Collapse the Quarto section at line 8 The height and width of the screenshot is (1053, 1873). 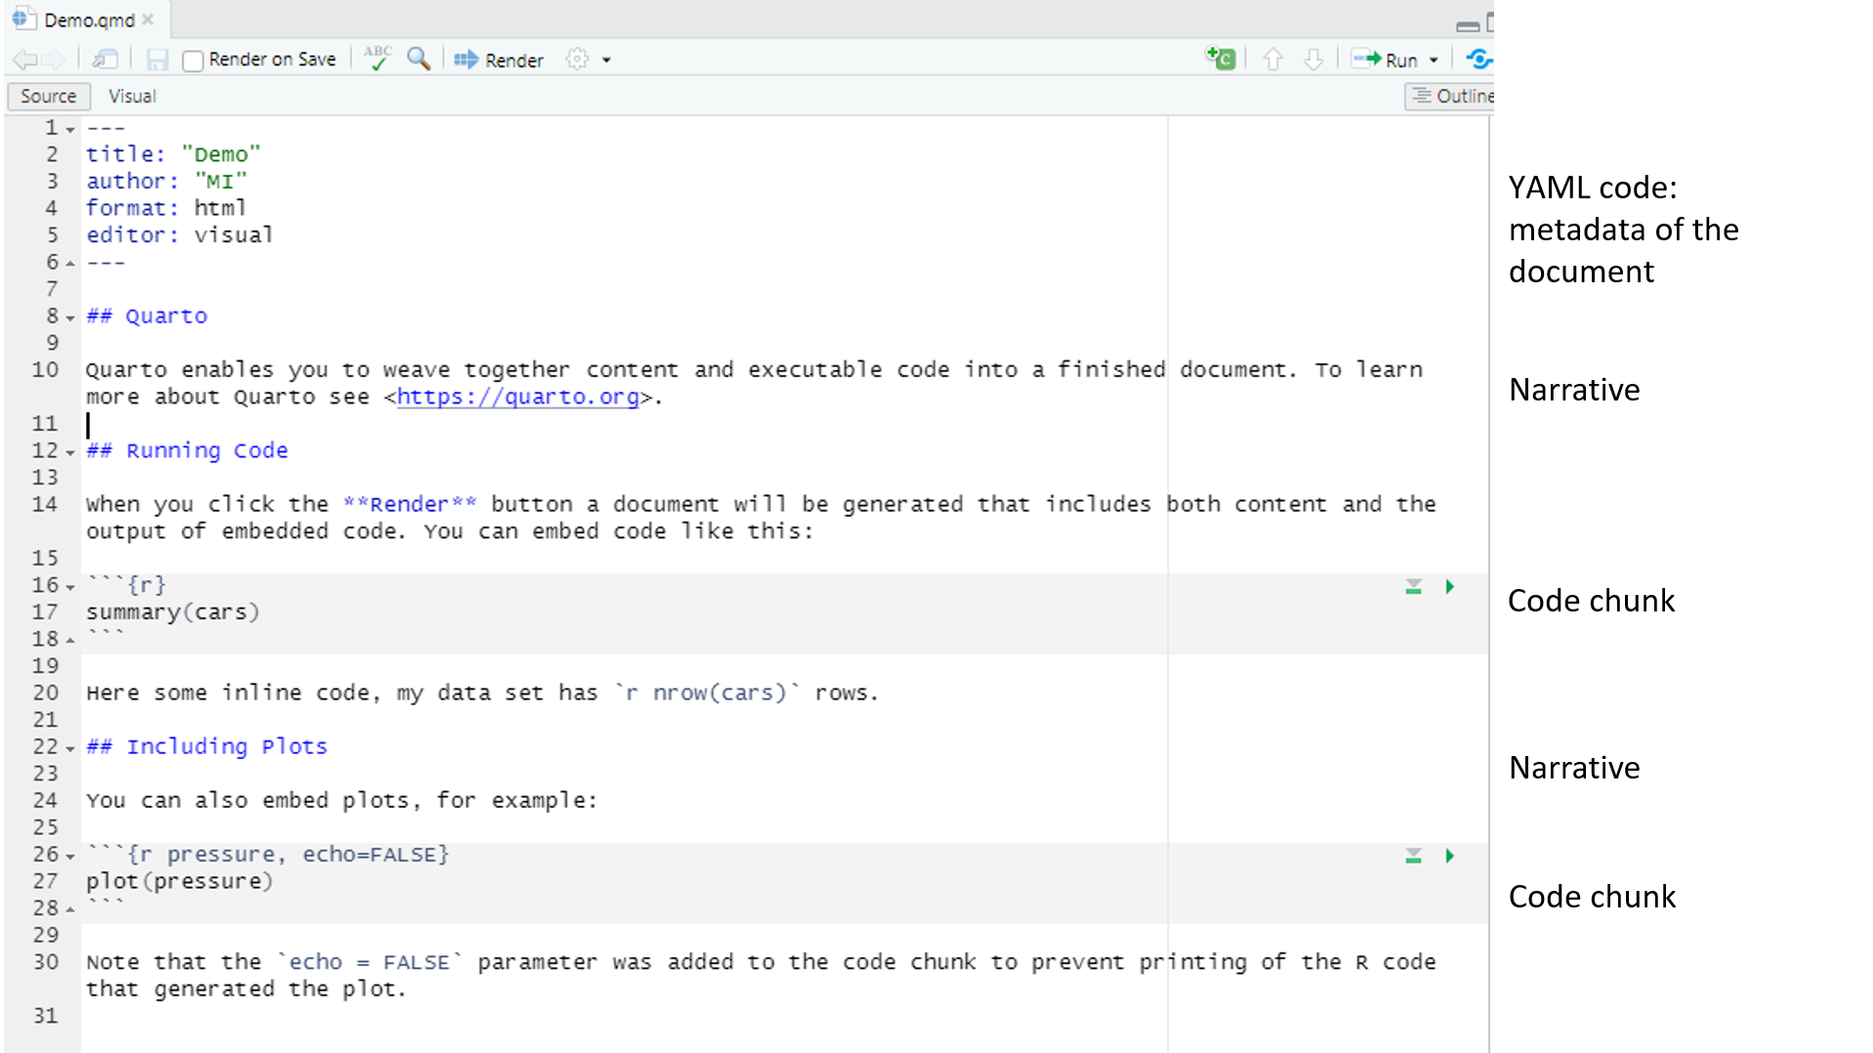tap(70, 317)
